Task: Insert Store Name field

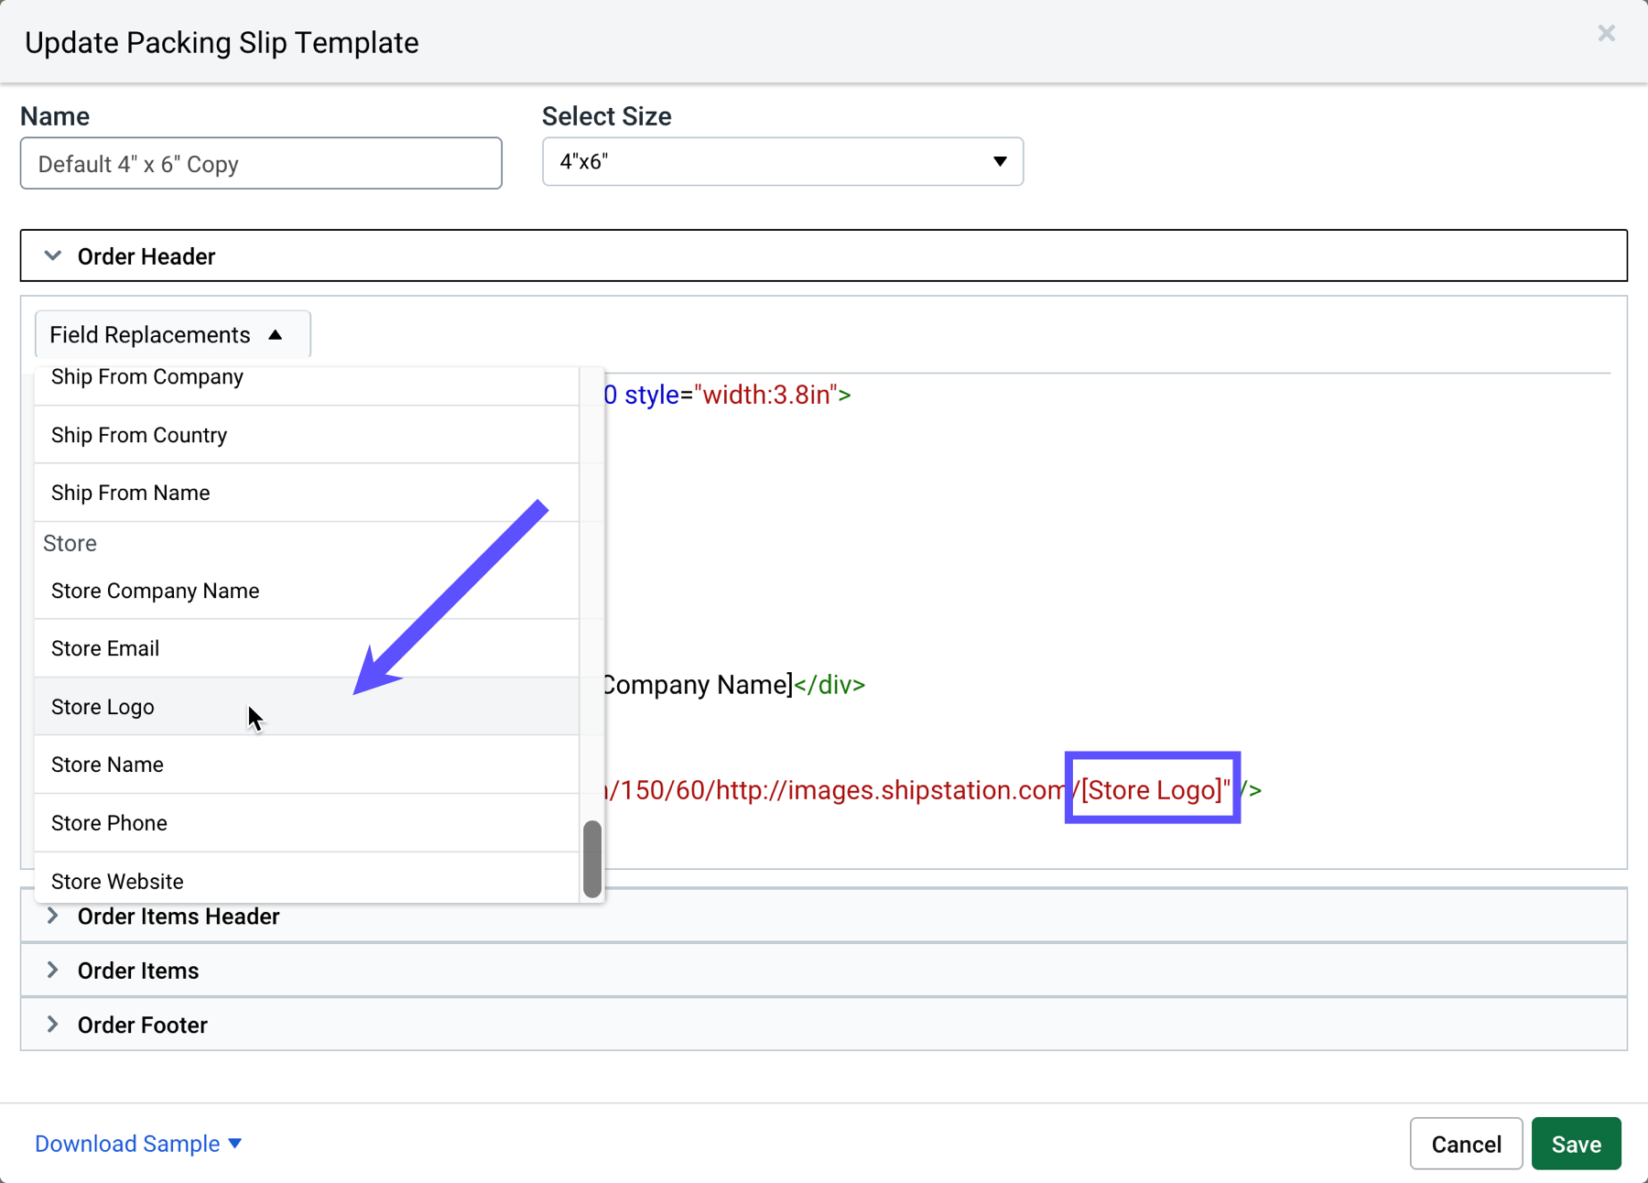Action: tap(307, 765)
